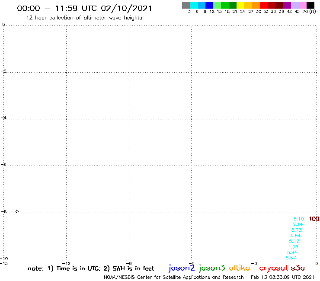Viewport: 320px width, 281px height.
Task: Select the yellow legend color swatch
Action: click(240, 5)
